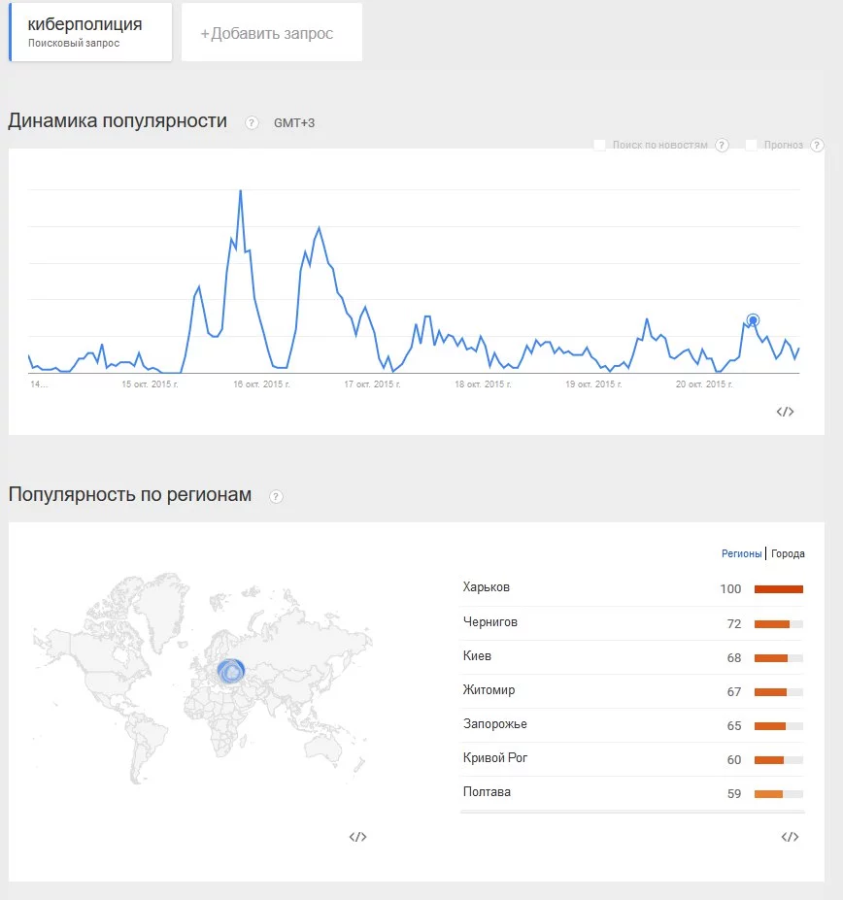Switch to the Города tab

click(x=788, y=554)
